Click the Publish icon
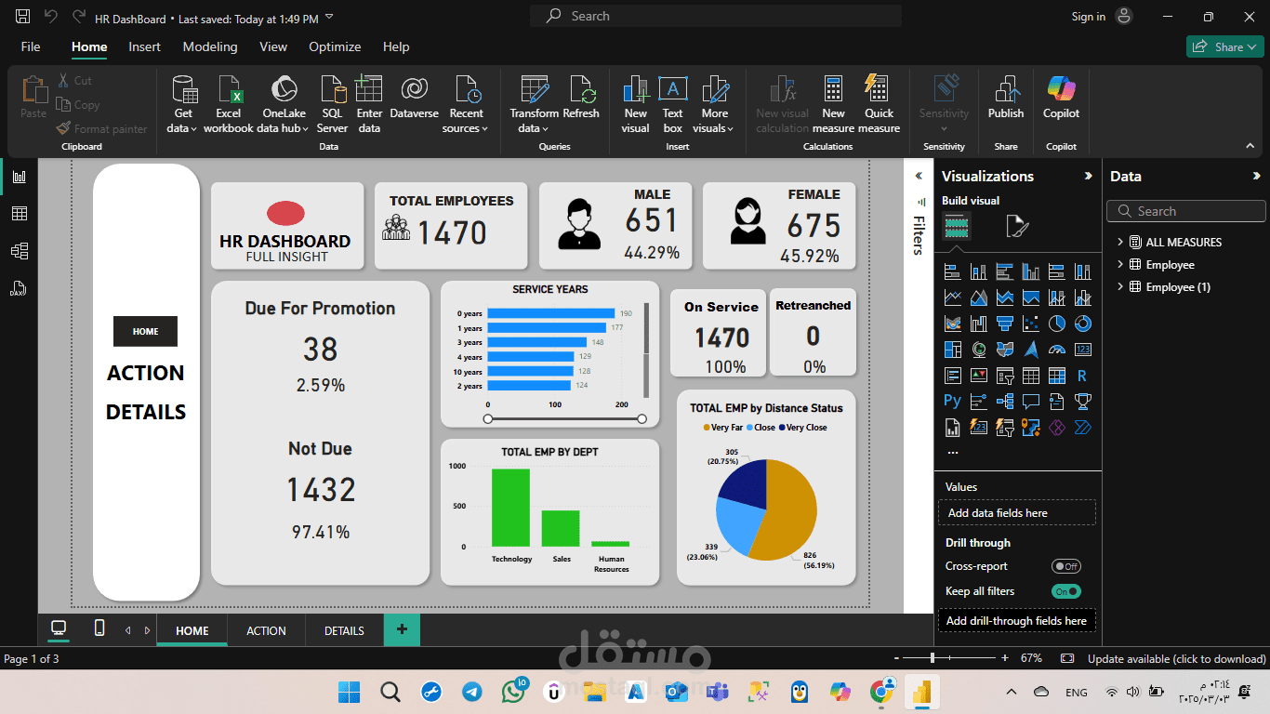1270x714 pixels. click(x=1006, y=89)
